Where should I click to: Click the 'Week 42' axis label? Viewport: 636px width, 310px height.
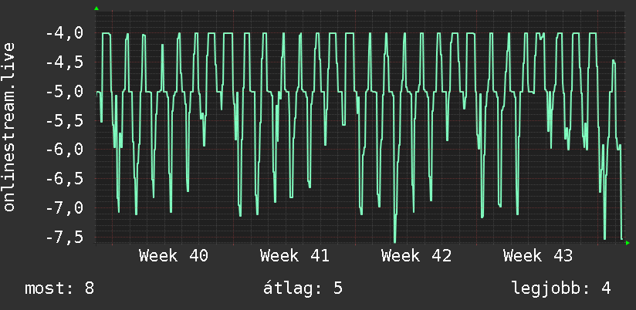click(x=416, y=256)
